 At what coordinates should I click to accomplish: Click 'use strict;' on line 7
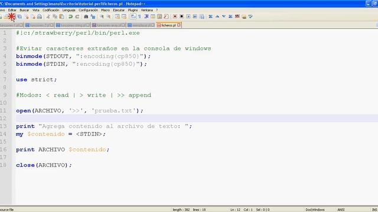37,79
